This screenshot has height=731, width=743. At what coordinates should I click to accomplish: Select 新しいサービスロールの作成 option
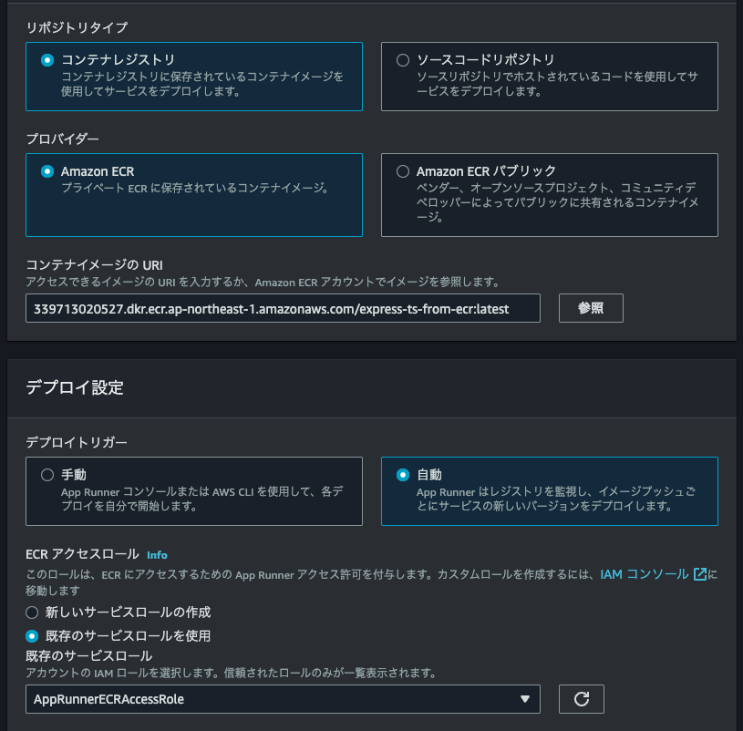pos(33,612)
